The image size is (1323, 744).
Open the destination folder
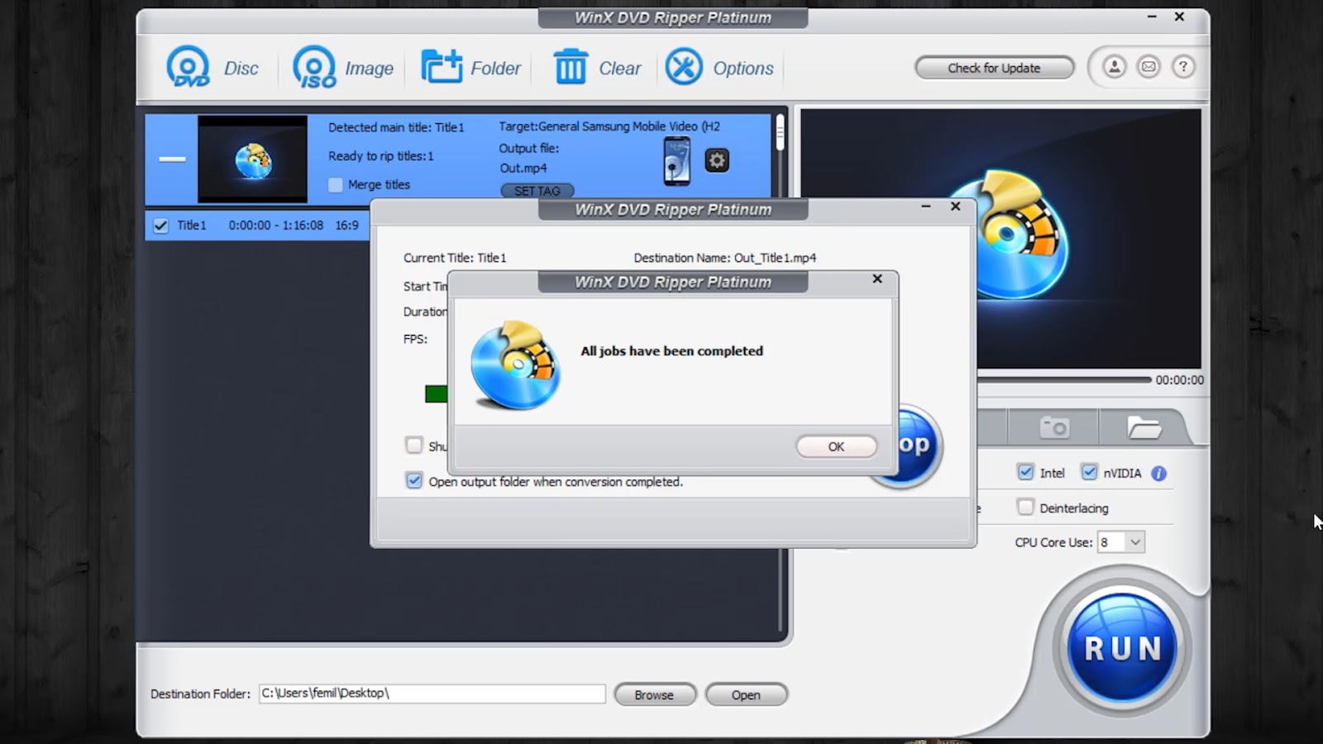click(x=746, y=694)
